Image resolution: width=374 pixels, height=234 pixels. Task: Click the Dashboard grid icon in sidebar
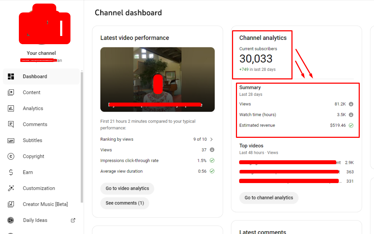11,77
